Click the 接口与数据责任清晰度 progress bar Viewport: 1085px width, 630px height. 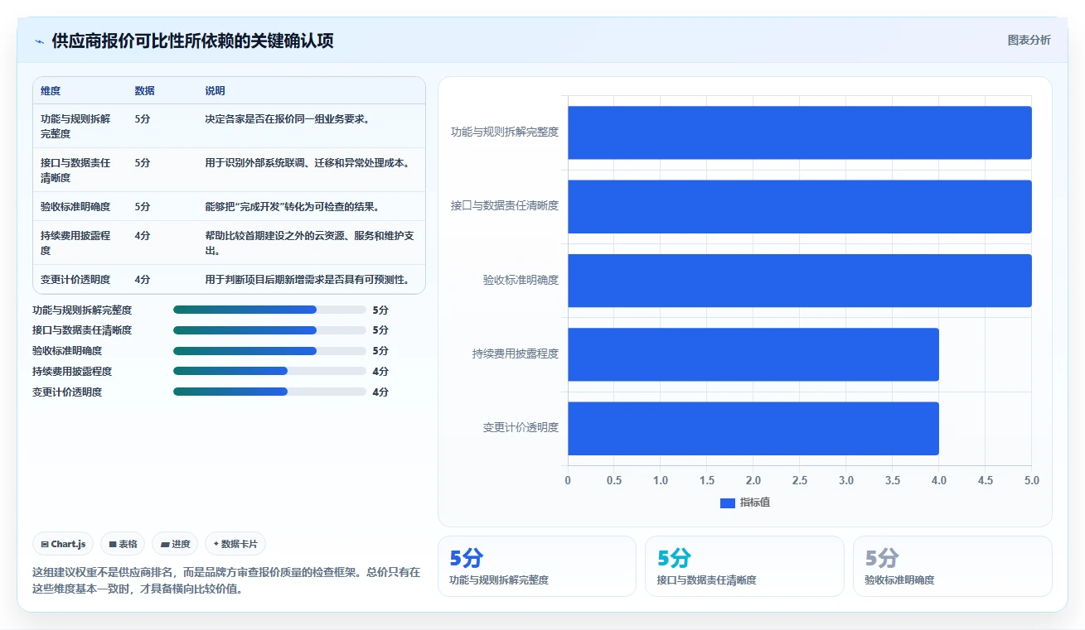(x=269, y=330)
